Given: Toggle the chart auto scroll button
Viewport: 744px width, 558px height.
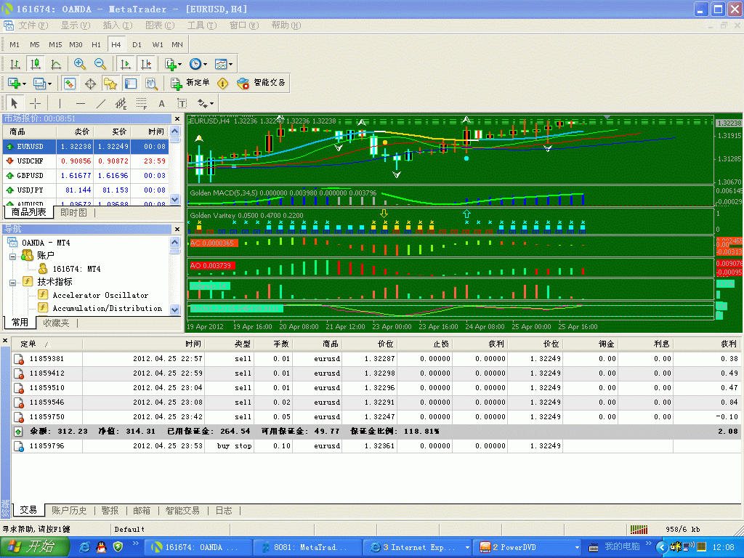Looking at the screenshot, I should tap(126, 64).
